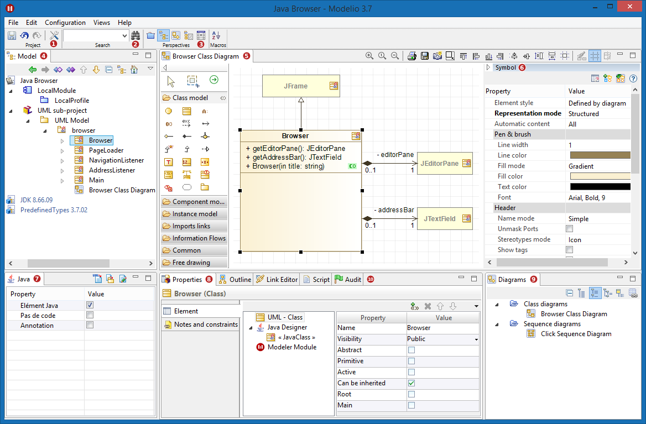Toggle the diagram grid display

595,55
